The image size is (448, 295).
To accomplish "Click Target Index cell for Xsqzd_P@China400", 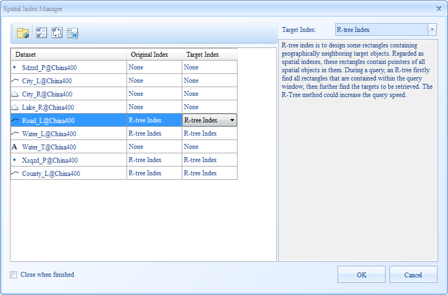I will [x=209, y=160].
